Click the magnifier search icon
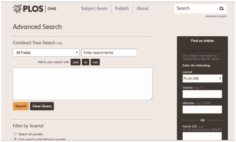The height and width of the screenshot is (142, 236). click(x=222, y=9)
